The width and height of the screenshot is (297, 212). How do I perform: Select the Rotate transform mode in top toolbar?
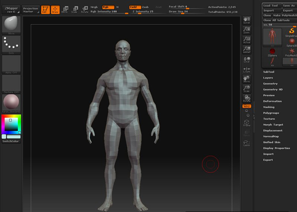[x=85, y=9]
